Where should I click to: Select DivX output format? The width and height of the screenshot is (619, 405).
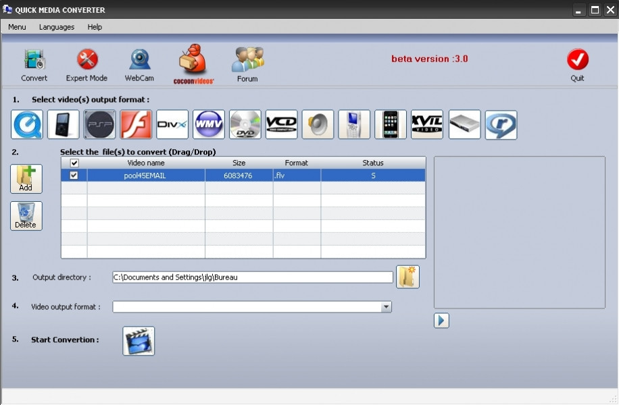(172, 125)
